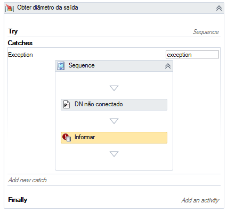Click the TryCatch icon beside Obter diâmetro da saída
The width and height of the screenshot is (227, 212).
pos(10,8)
